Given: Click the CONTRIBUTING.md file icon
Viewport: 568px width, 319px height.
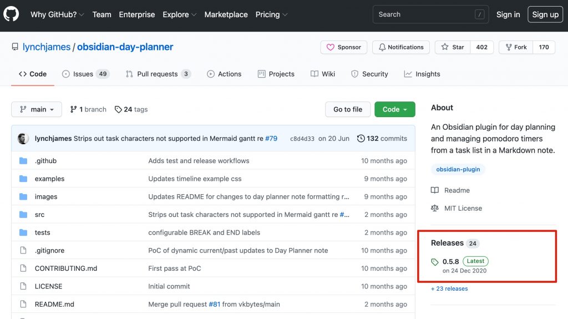Looking at the screenshot, I should tap(23, 269).
